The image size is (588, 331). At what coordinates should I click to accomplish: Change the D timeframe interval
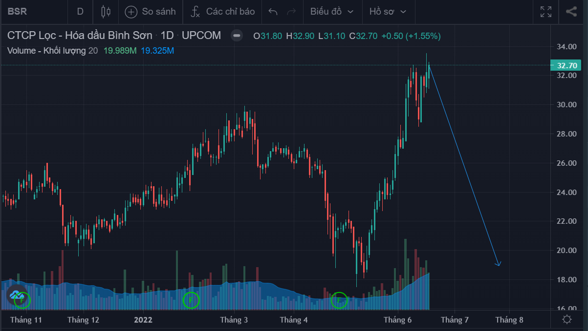80,12
